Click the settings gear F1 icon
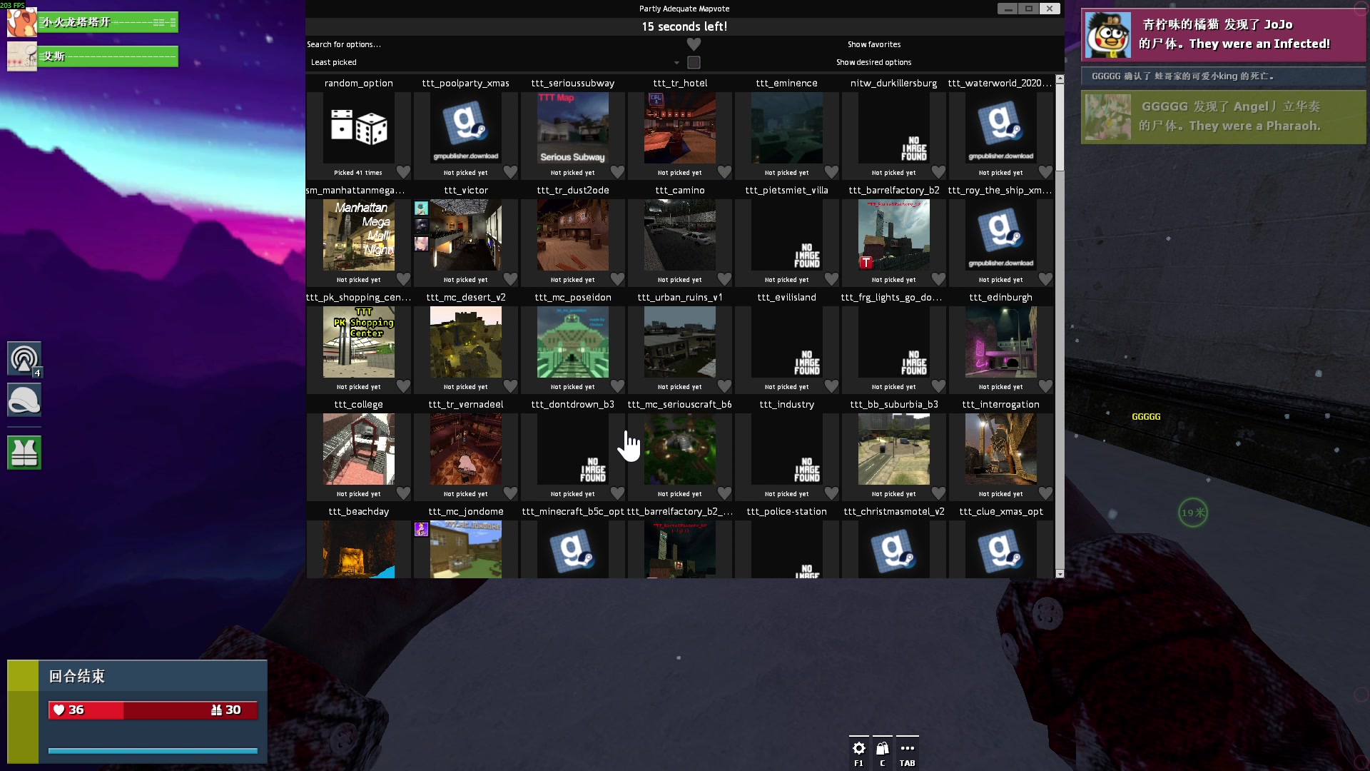The height and width of the screenshot is (771, 1370). (858, 748)
